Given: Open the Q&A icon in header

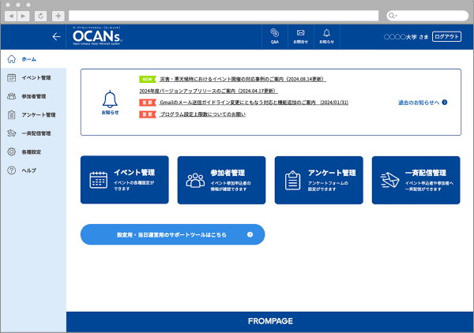Looking at the screenshot, I should [x=275, y=35].
